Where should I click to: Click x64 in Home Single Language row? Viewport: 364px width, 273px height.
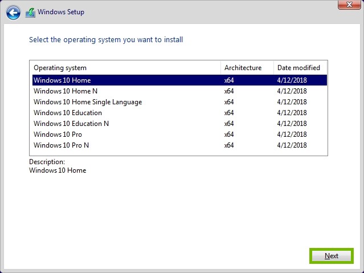[x=229, y=102]
